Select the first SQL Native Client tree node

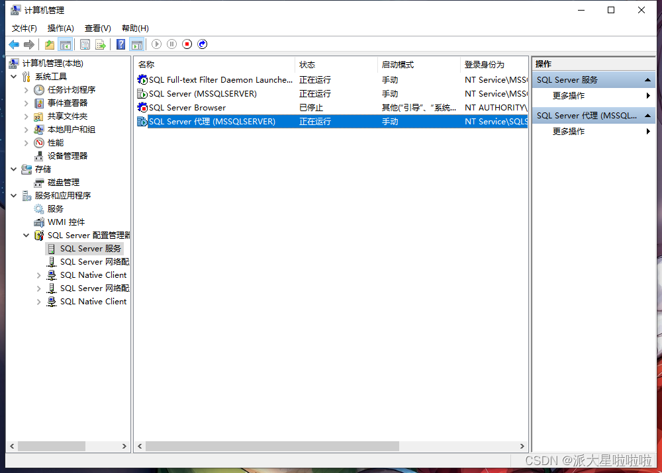tap(93, 275)
